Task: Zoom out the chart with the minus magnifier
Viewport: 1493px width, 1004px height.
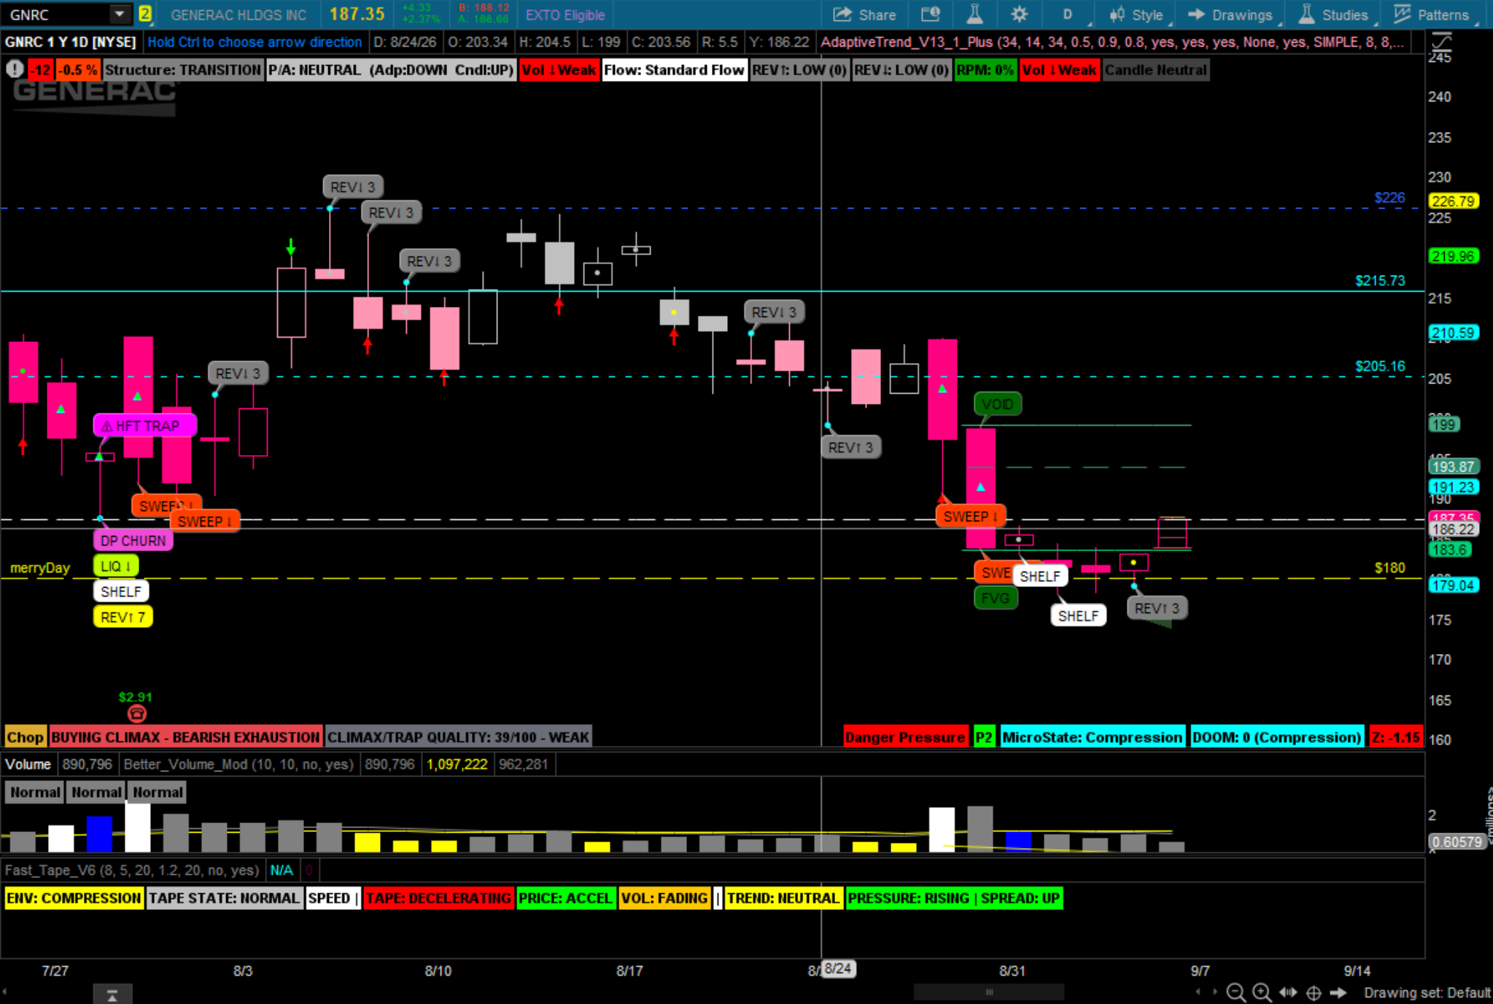Action: click(1236, 992)
